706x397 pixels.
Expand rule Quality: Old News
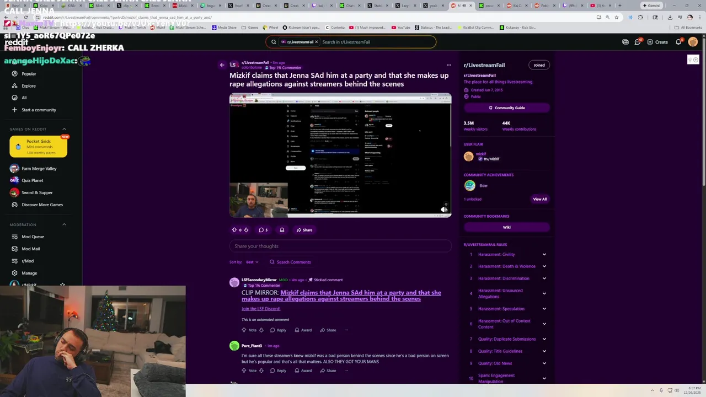coord(544,363)
